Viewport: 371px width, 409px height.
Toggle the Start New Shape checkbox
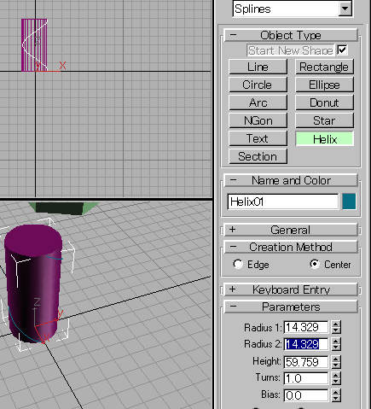(x=342, y=50)
